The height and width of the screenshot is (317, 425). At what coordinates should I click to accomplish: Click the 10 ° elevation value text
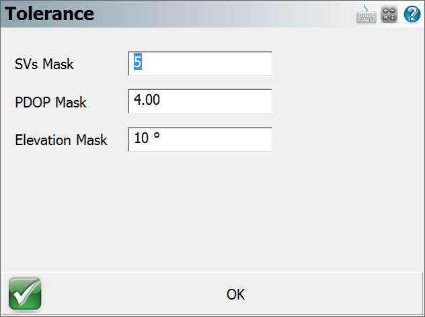[x=147, y=138]
